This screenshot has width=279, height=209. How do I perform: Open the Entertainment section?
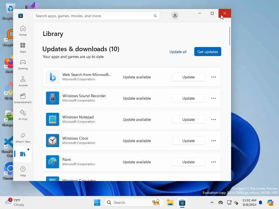point(23,98)
